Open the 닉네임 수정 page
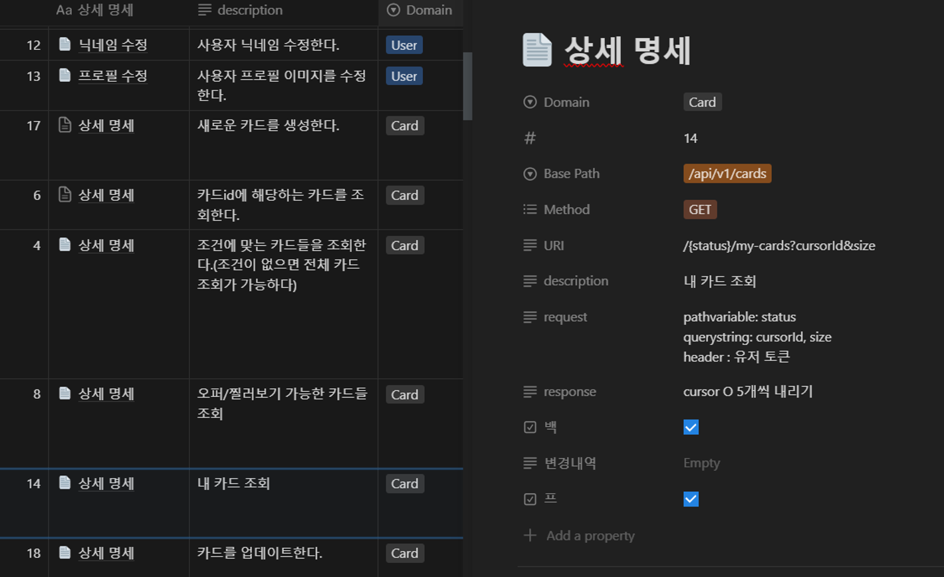This screenshot has height=577, width=944. [x=113, y=45]
